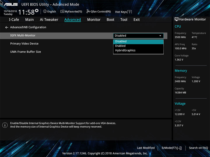The image size is (210, 157).
Task: Switch to the Monitor tab
Action: point(94,20)
